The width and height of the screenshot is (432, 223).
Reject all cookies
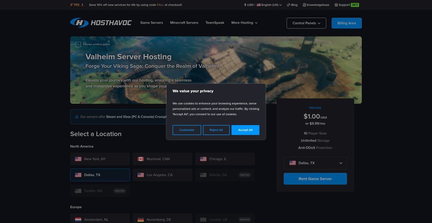pyautogui.click(x=216, y=130)
